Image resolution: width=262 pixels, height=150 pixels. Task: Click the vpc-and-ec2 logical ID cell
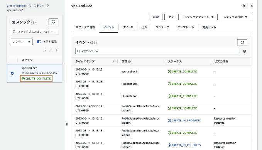tap(129, 71)
